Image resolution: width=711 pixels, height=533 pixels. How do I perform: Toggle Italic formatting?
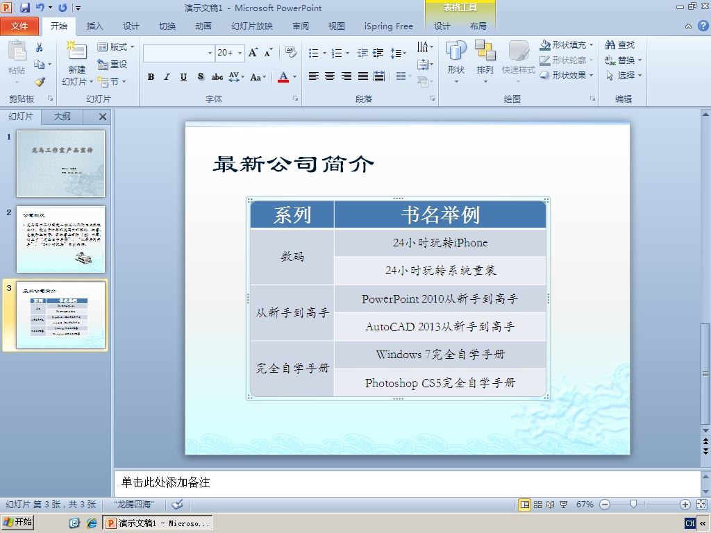[x=167, y=76]
